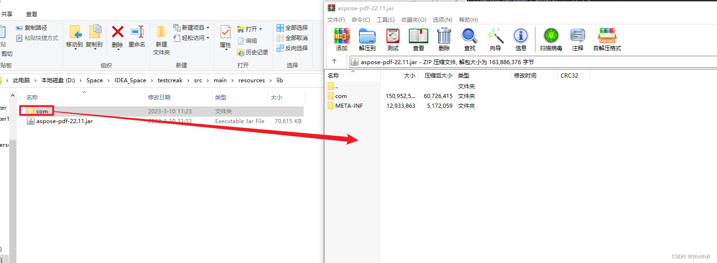Click Copy to (复制到) in Explorer ribbon
717x263 pixels.
coord(94,37)
